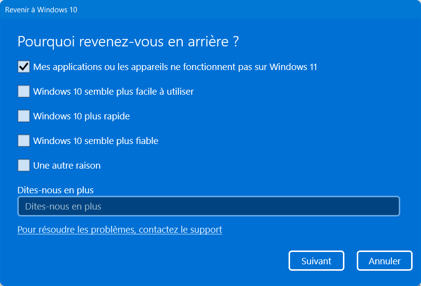Click the "Une autre raison" label text

coord(67,166)
